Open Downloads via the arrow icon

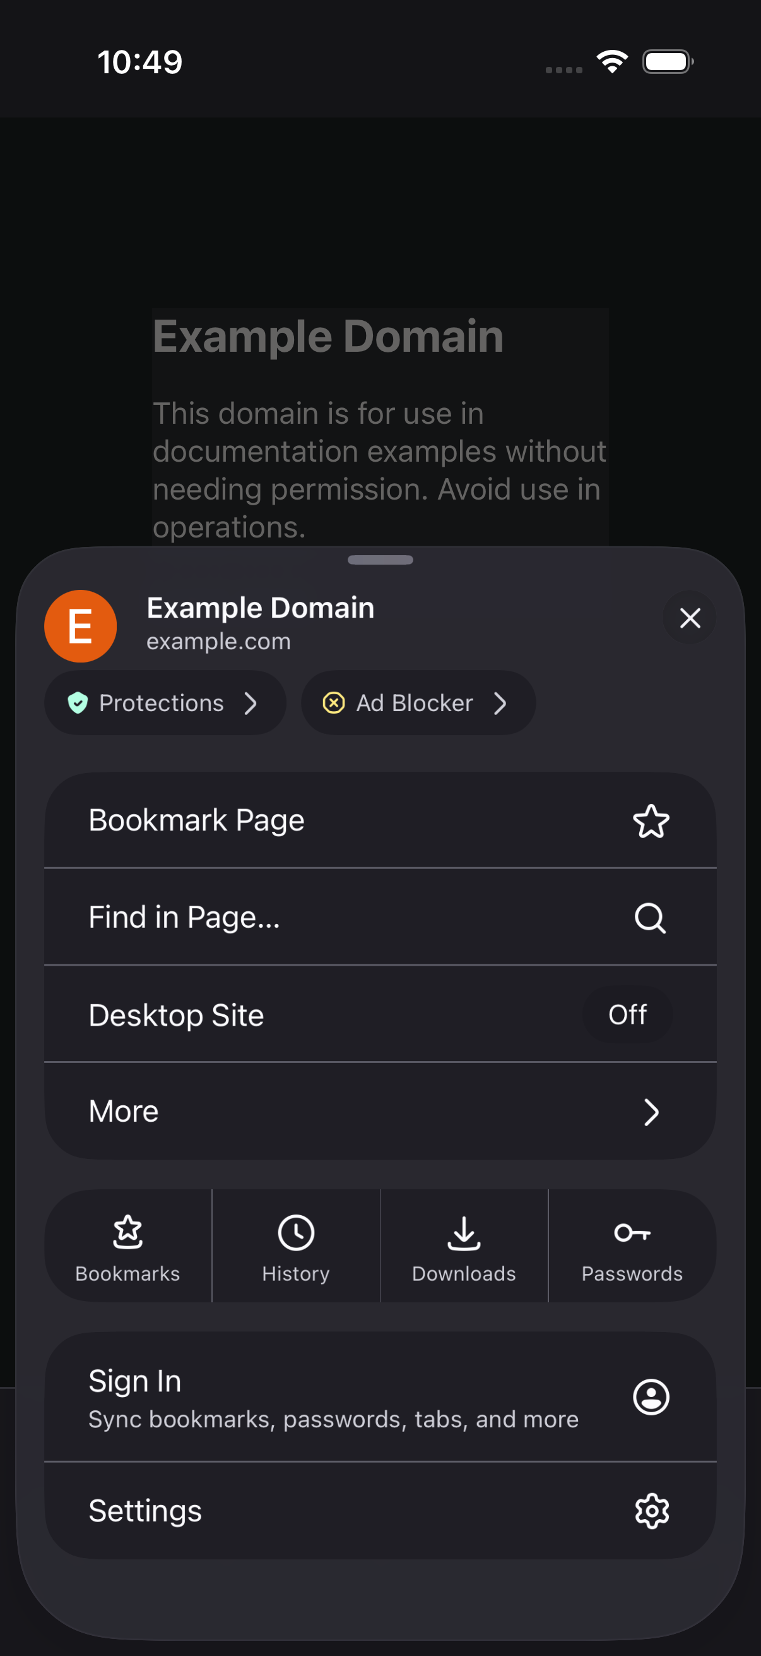464,1233
